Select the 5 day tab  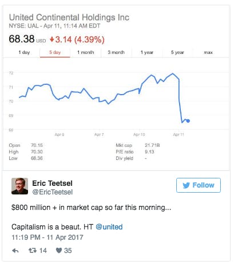55,52
